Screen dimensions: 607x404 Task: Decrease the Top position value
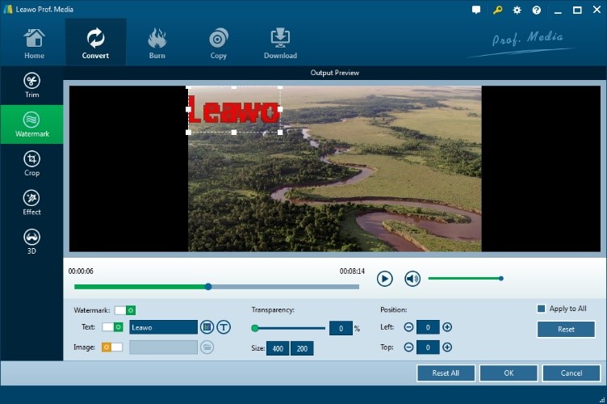tap(408, 347)
